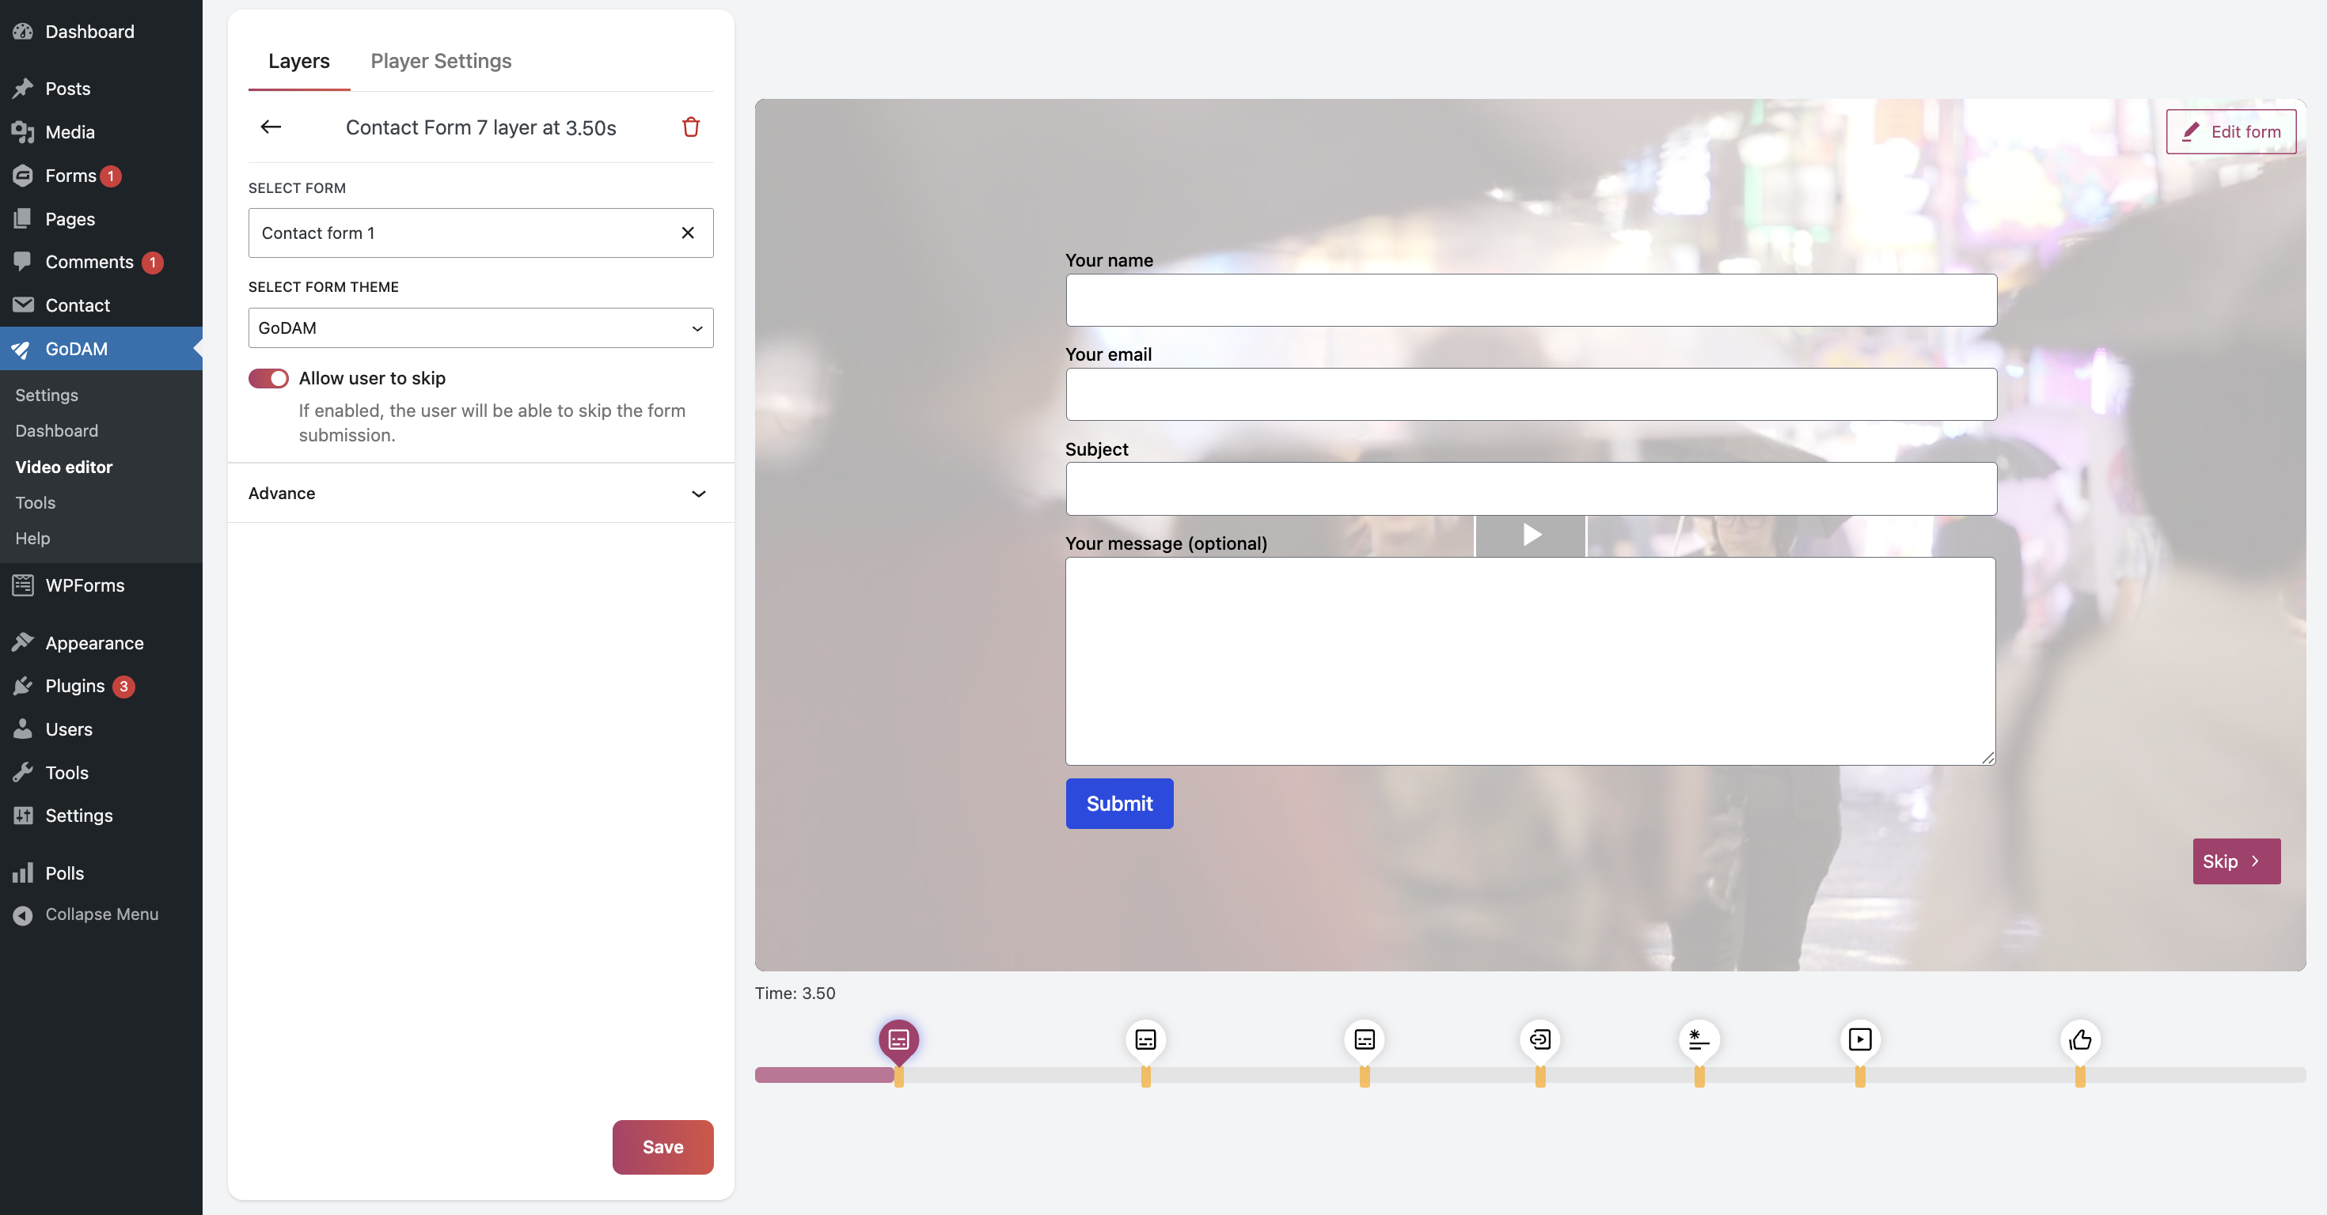Viewport: 2327px width, 1215px height.
Task: Click the 'Time: 3.50' label
Action: (795, 993)
